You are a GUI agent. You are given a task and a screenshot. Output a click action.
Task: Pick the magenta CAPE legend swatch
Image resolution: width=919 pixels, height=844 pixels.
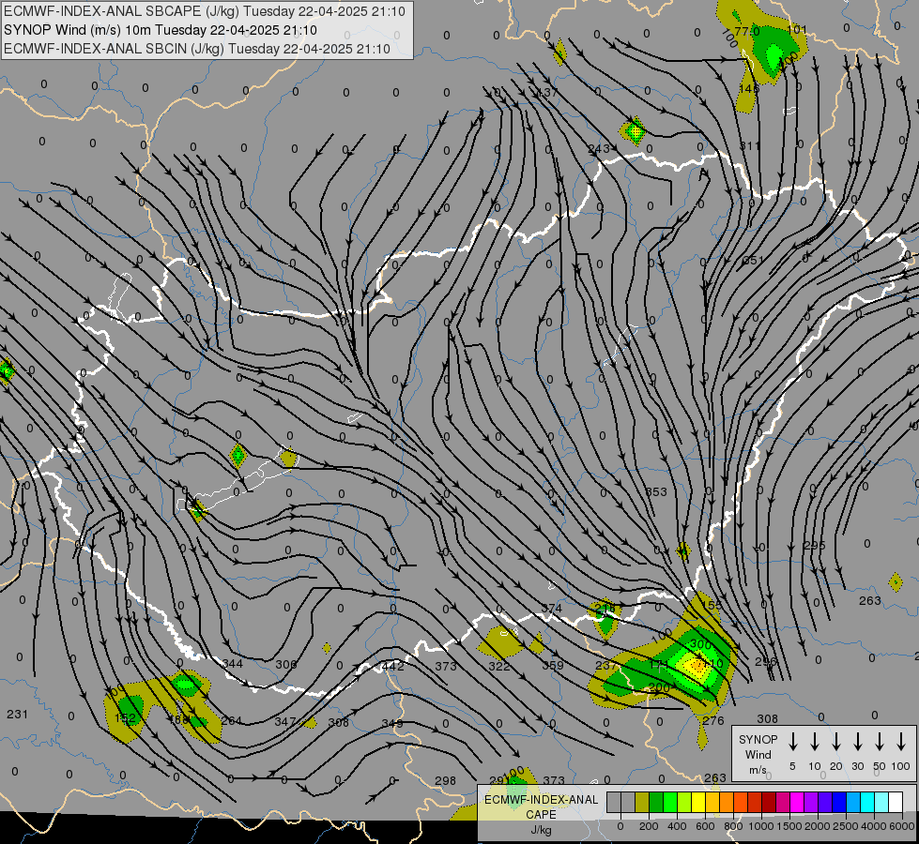[797, 803]
